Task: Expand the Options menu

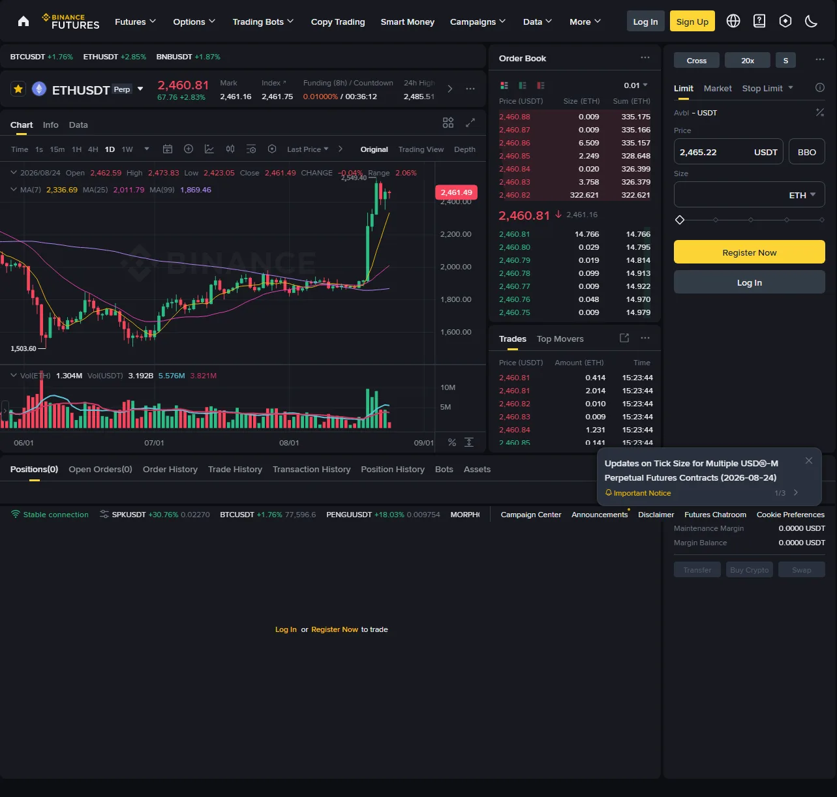Action: point(194,22)
